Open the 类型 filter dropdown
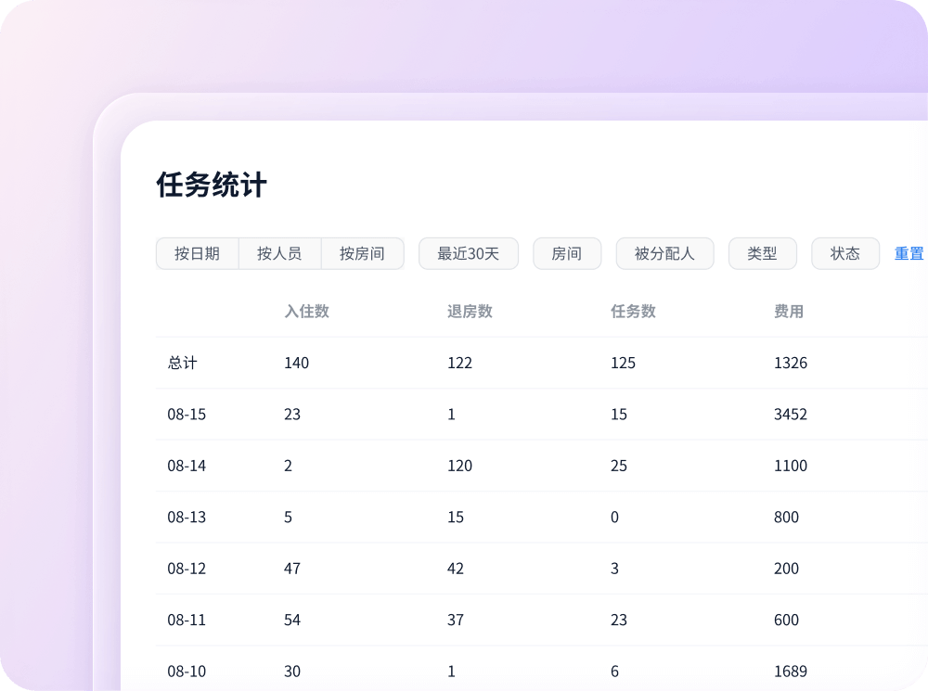Image resolution: width=928 pixels, height=691 pixels. (x=762, y=253)
